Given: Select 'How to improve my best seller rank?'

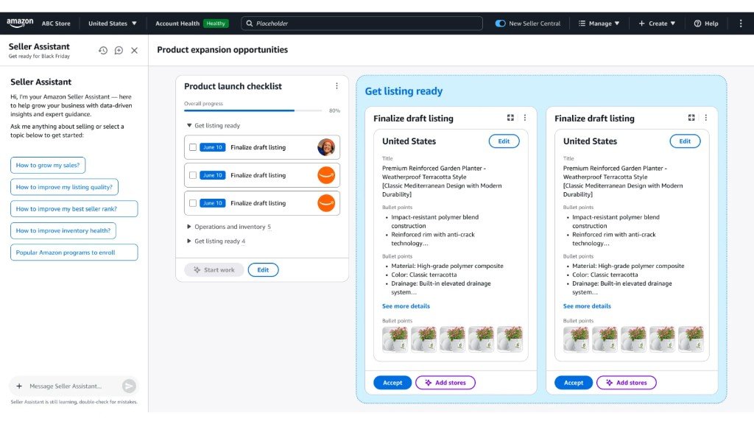Looking at the screenshot, I should (74, 208).
